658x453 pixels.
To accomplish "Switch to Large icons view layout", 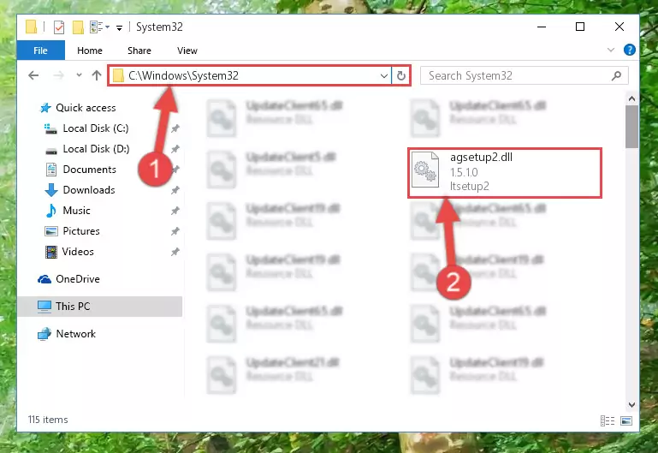I will point(626,420).
